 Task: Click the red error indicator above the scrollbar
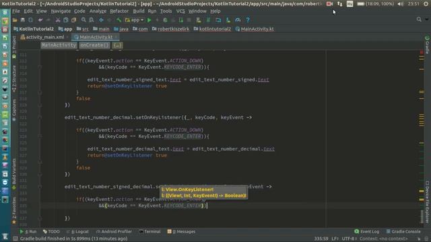pos(422,52)
